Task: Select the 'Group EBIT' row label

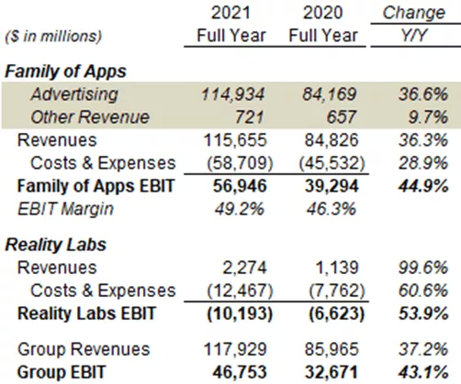Action: [62, 372]
